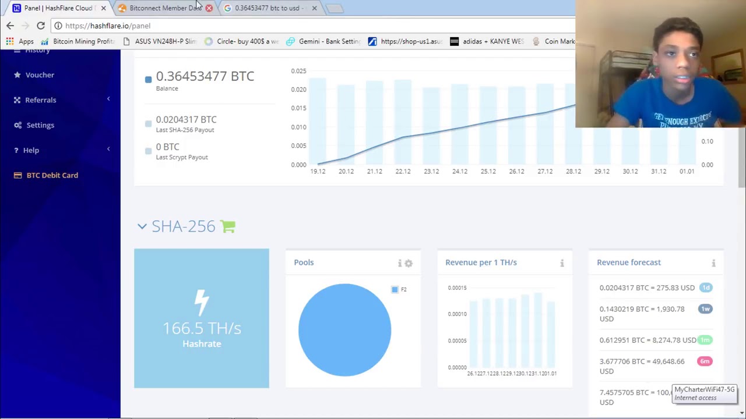Expand the Referrals submenu arrow
This screenshot has height=419, width=746.
pos(108,99)
